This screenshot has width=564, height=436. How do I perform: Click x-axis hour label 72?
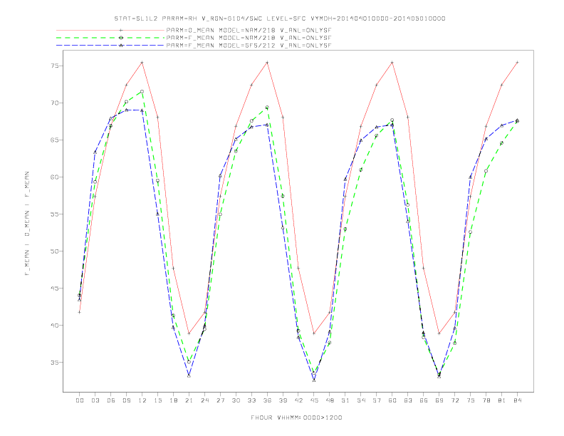tap(455, 400)
